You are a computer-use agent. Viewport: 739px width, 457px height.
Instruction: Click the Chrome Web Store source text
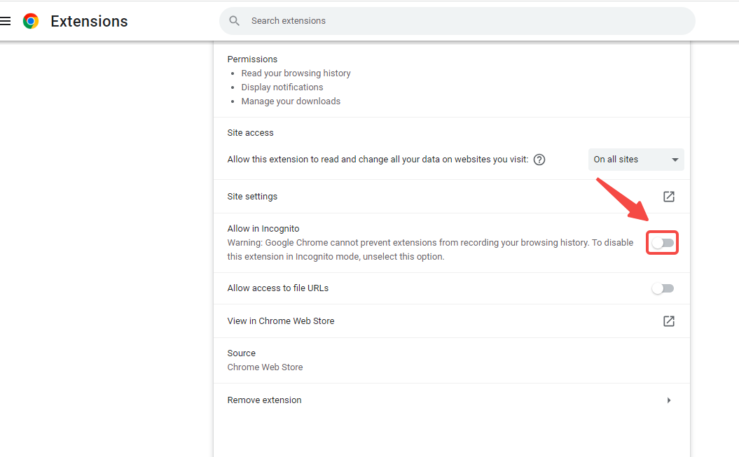(x=265, y=367)
